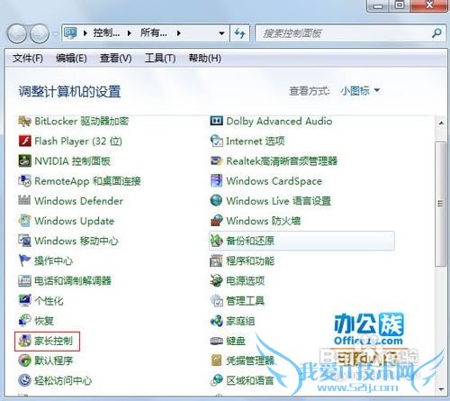Image resolution: width=450 pixels, height=401 pixels.
Task: Click the 恢复 icon
Action: click(24, 321)
